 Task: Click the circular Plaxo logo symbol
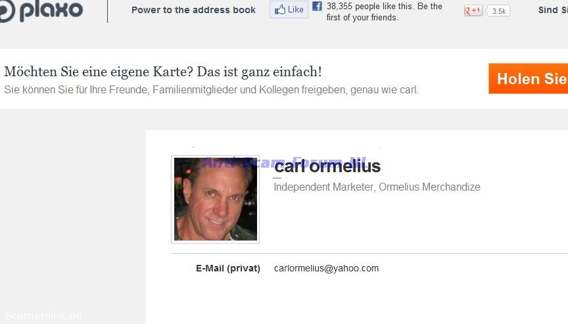click(x=7, y=11)
